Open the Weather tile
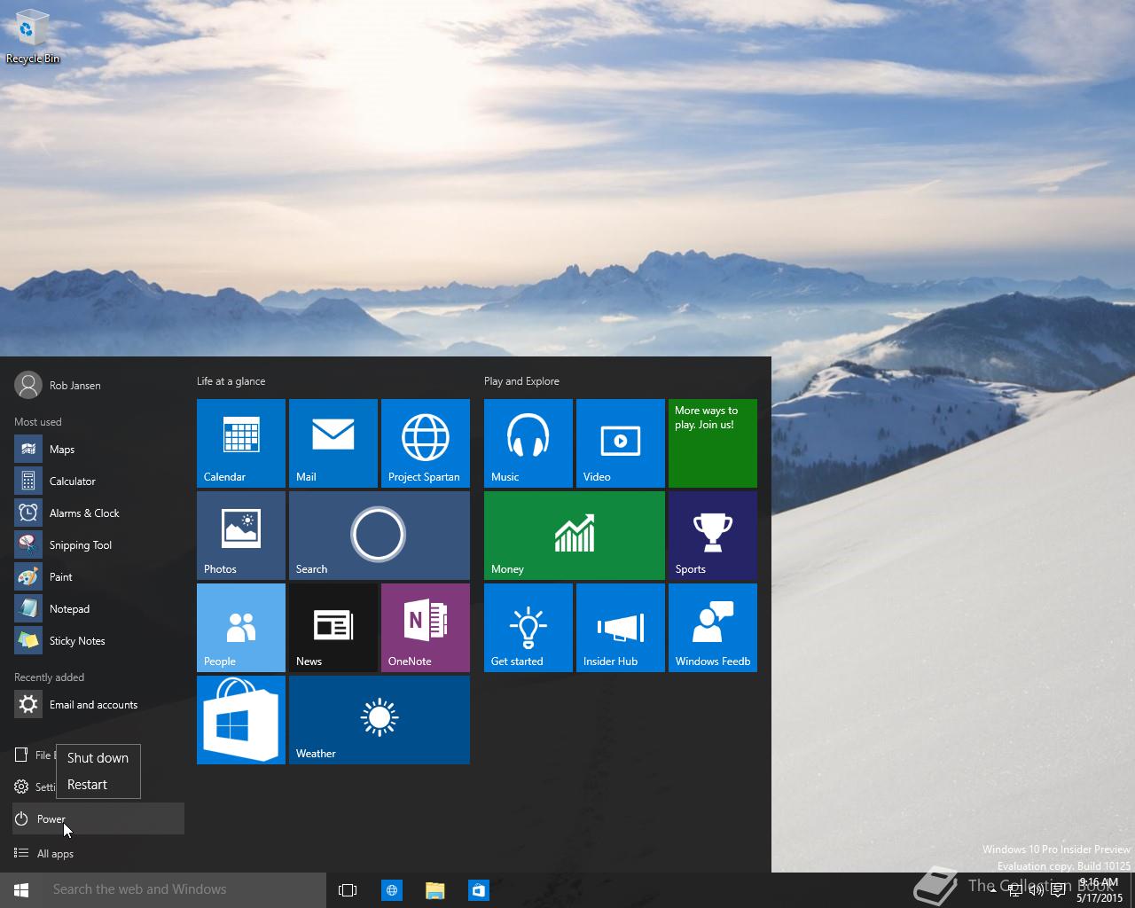 (x=380, y=720)
